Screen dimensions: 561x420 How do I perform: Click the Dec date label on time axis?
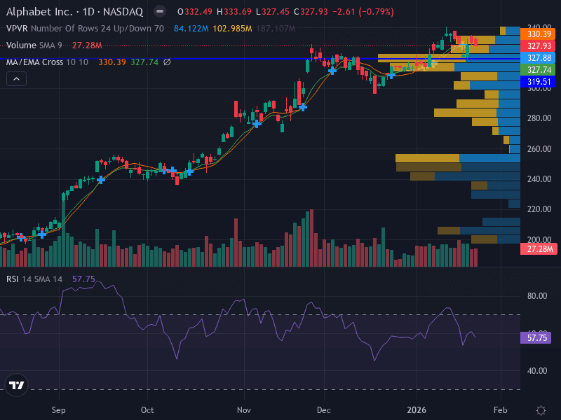coord(324,410)
